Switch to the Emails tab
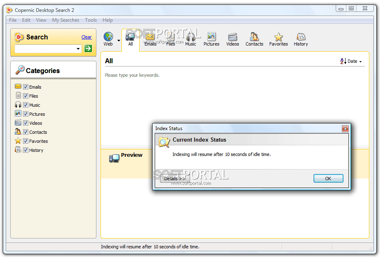 (x=150, y=39)
